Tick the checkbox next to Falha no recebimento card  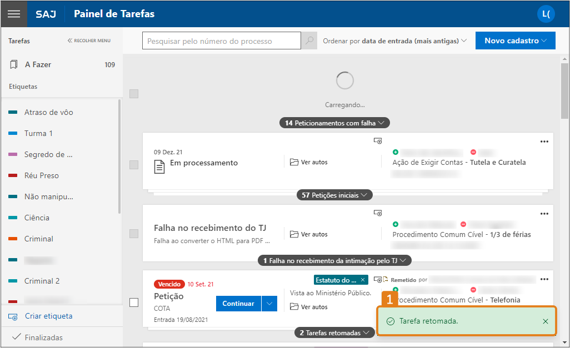coord(133,234)
